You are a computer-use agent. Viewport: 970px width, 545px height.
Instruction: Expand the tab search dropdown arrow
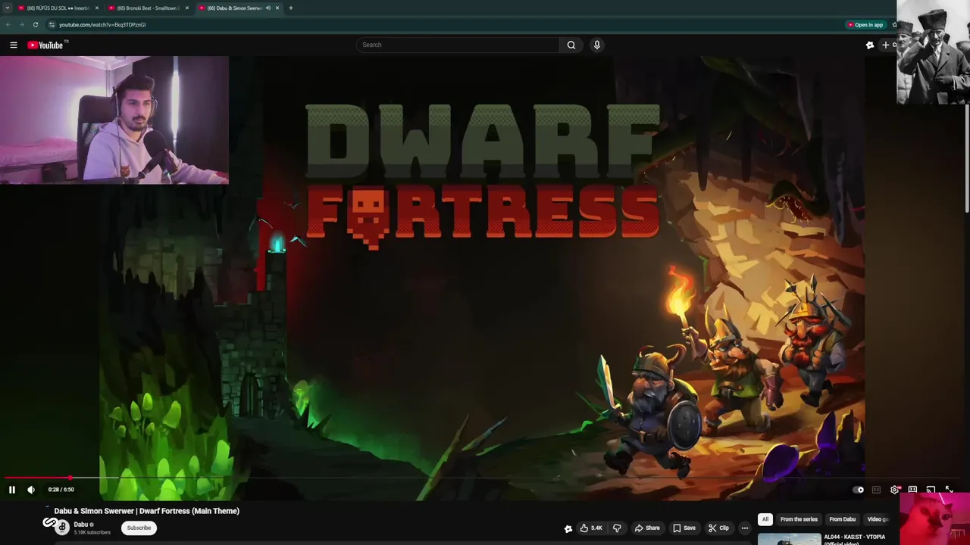(7, 8)
